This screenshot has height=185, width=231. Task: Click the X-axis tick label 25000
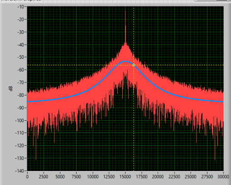tap(191, 176)
